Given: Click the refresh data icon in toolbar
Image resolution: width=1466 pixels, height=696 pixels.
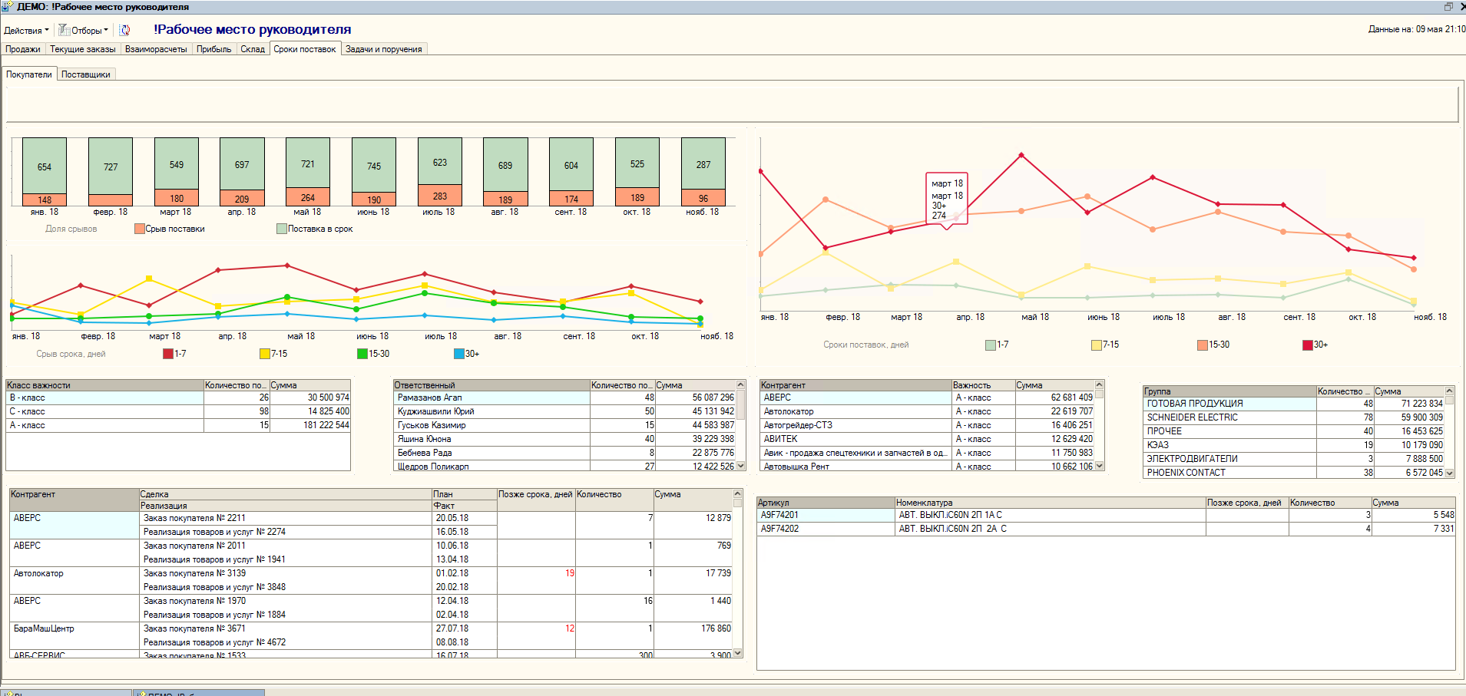Looking at the screenshot, I should 124,30.
